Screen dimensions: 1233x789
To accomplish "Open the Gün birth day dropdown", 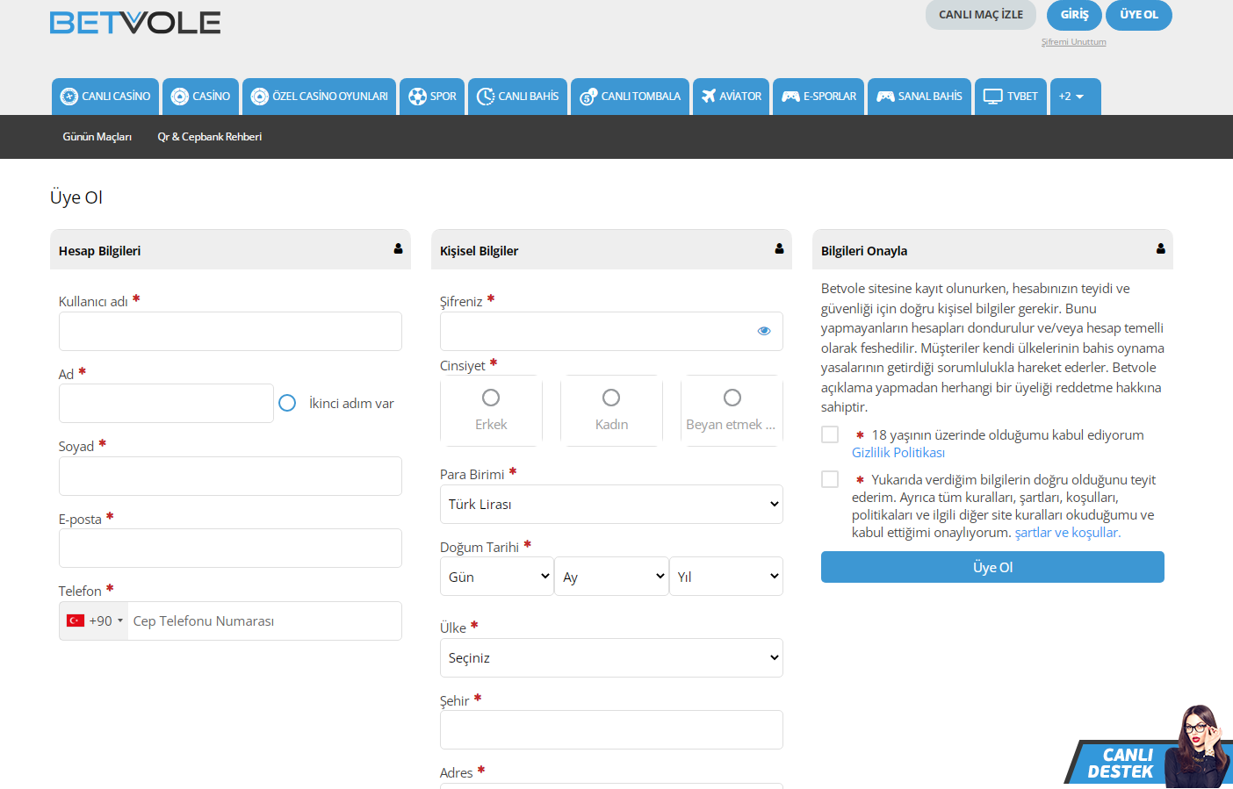I will click(x=497, y=577).
